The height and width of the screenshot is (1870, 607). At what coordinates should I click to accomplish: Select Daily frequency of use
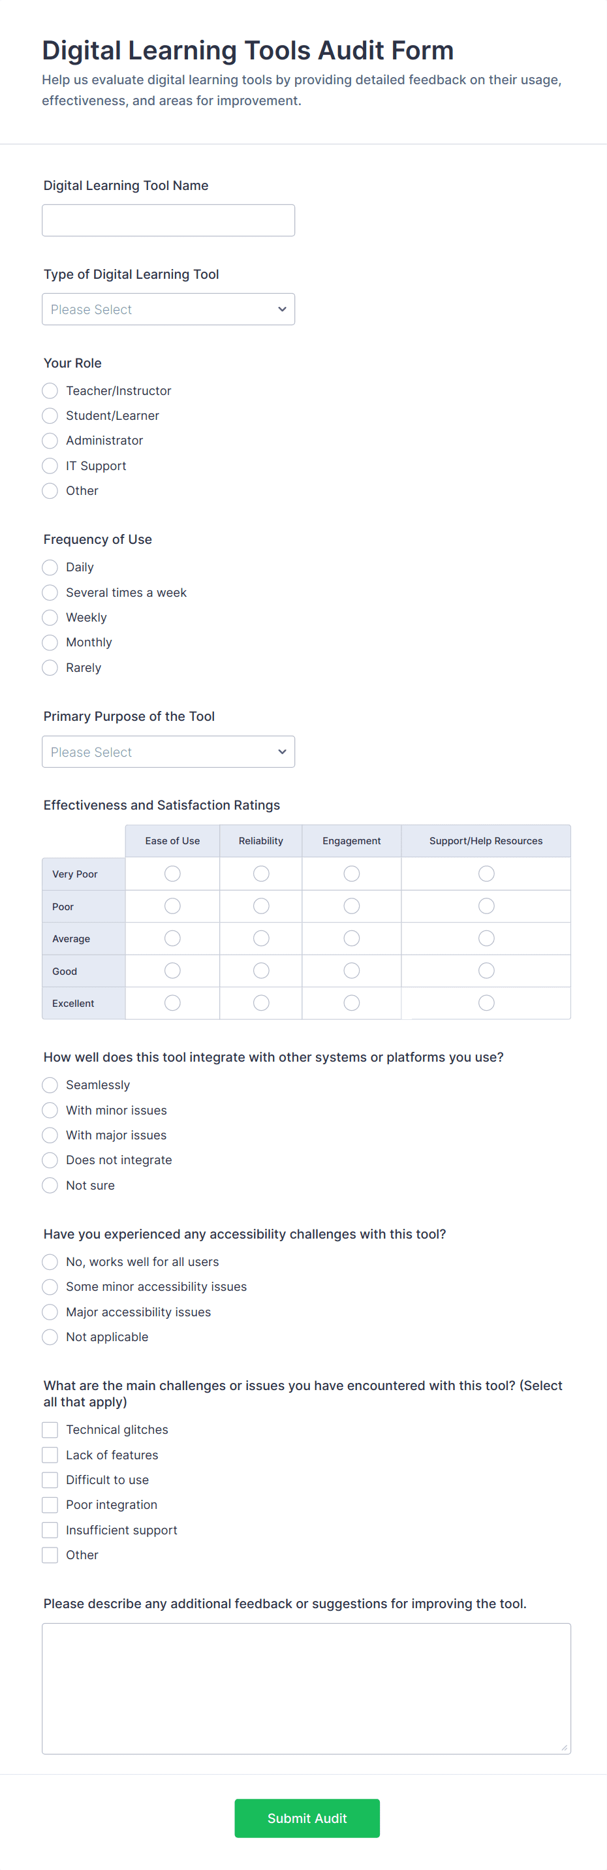(50, 567)
